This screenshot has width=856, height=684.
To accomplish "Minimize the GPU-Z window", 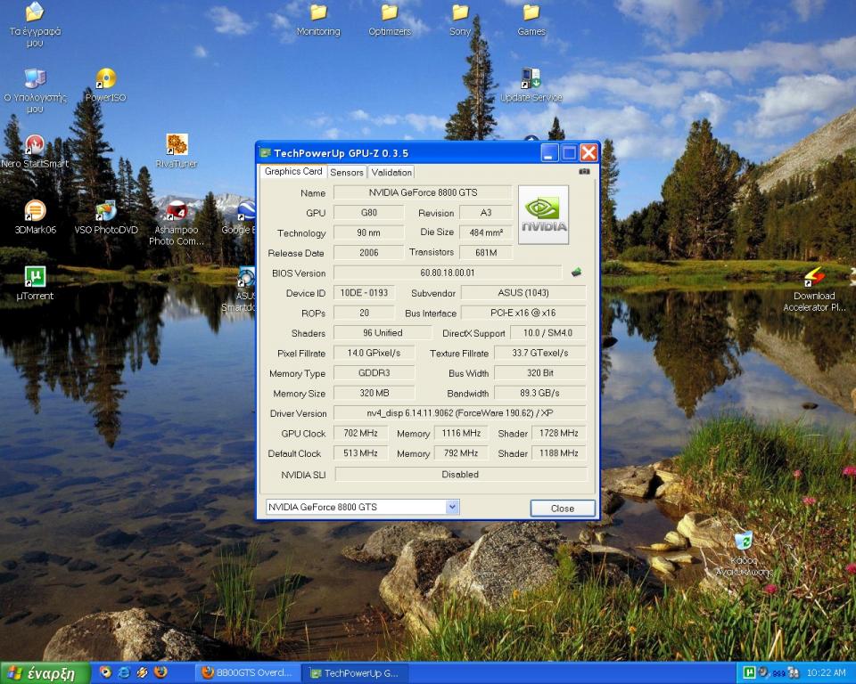I will point(550,152).
